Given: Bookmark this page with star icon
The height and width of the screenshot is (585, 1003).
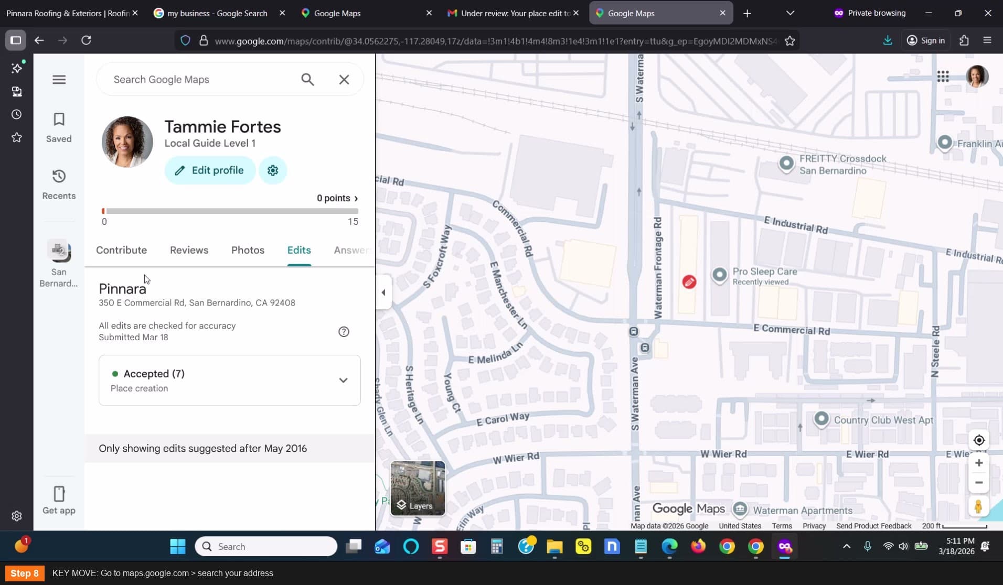Looking at the screenshot, I should (789, 41).
